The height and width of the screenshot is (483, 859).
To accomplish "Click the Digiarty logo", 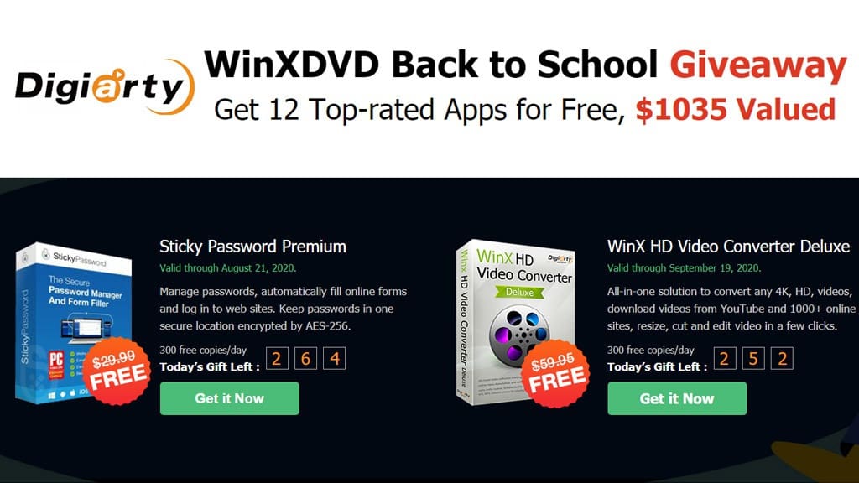I will pyautogui.click(x=105, y=86).
